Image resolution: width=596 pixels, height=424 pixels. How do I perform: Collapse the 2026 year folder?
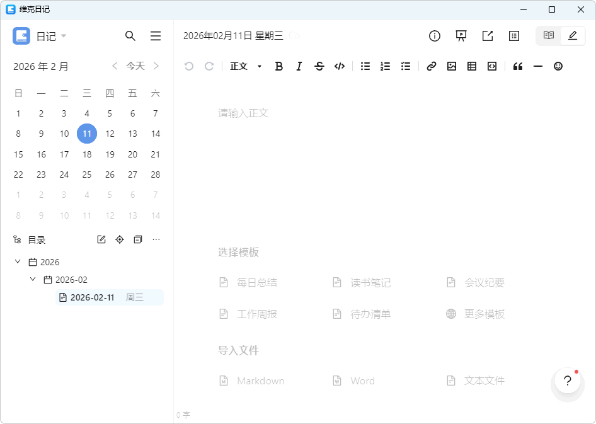click(18, 262)
